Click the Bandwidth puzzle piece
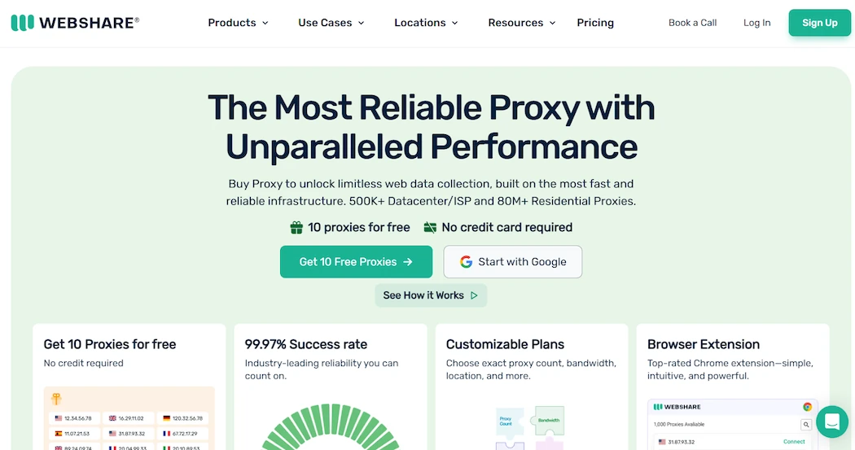The image size is (855, 450). coord(550,420)
